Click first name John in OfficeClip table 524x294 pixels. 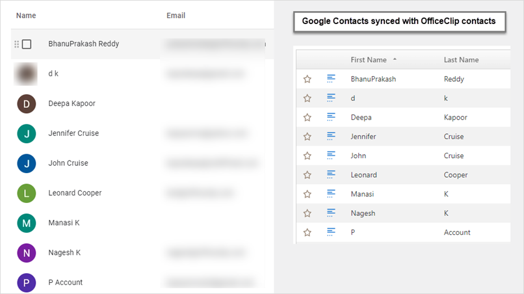click(358, 156)
